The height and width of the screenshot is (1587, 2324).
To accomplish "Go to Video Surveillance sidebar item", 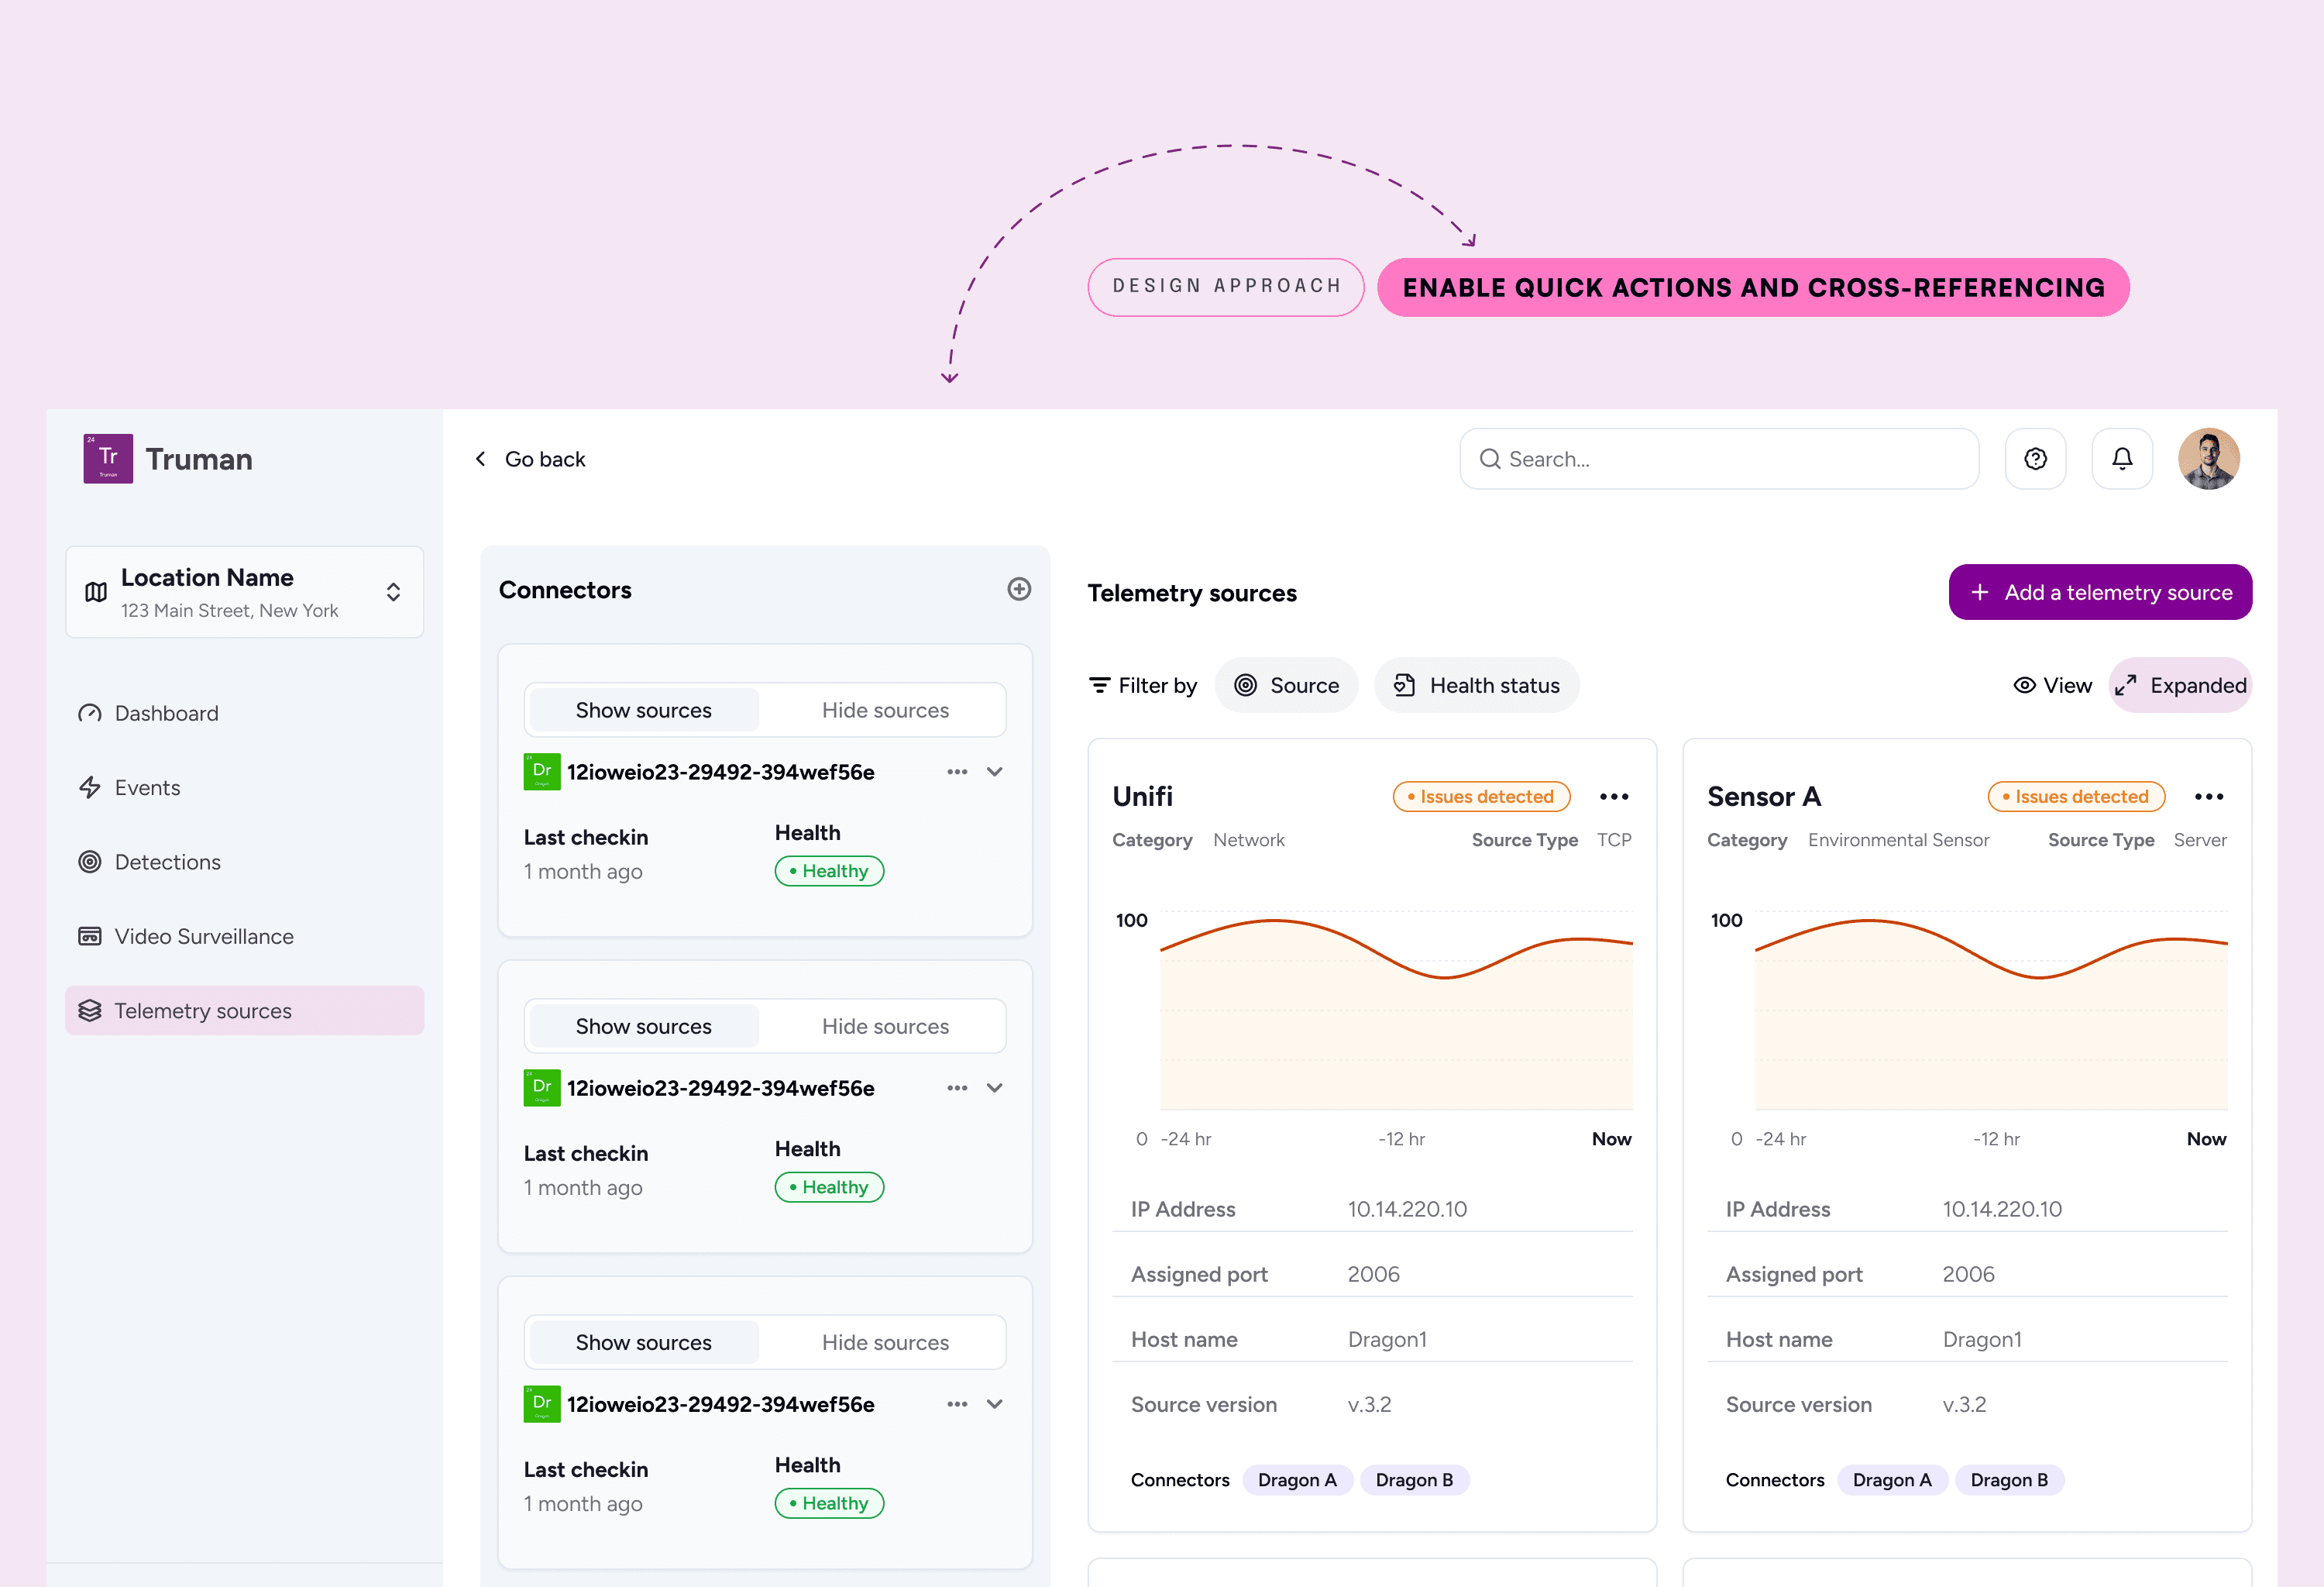I will (x=203, y=936).
